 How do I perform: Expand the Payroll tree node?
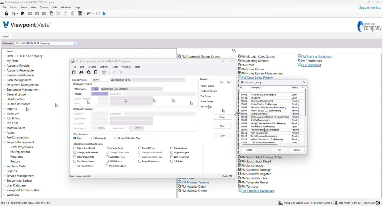click(4, 133)
